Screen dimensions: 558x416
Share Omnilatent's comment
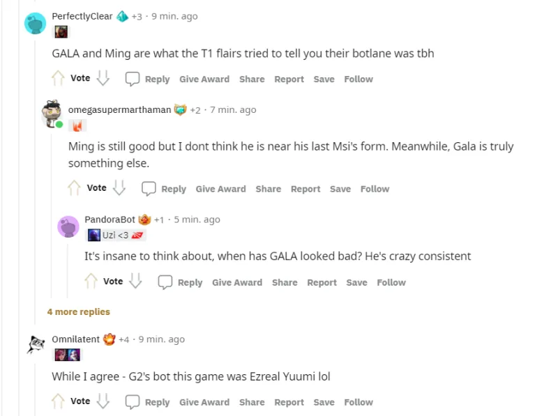click(x=252, y=402)
